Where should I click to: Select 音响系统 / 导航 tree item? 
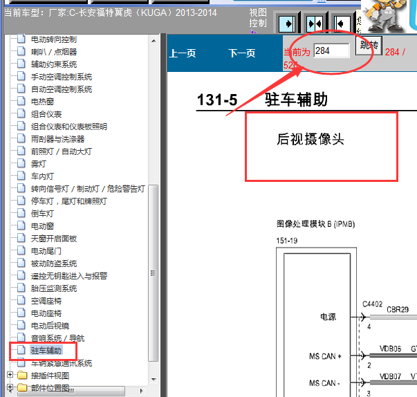point(57,338)
